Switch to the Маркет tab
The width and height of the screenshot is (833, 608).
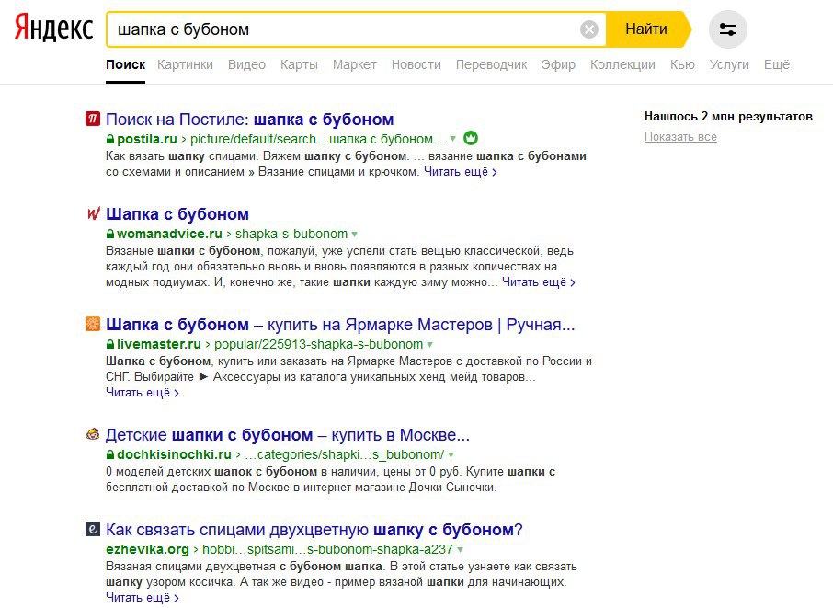(354, 64)
